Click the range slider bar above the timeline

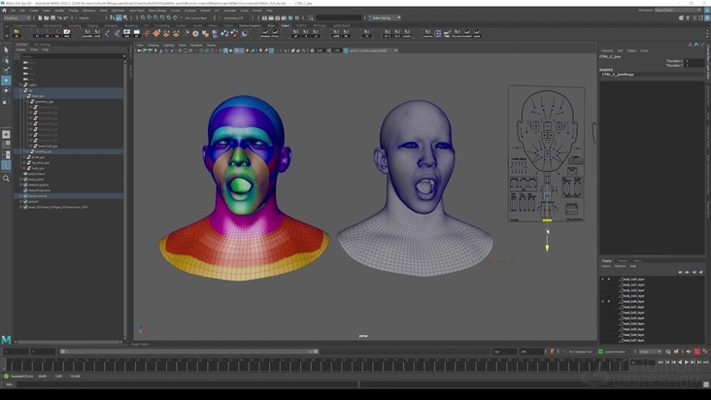(189, 351)
